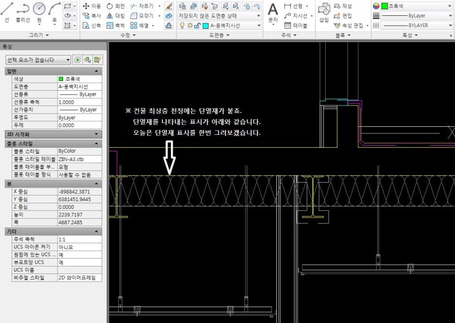Click the Table (테이블) tool
The height and width of the screenshot is (323, 455).
pos(296,26)
